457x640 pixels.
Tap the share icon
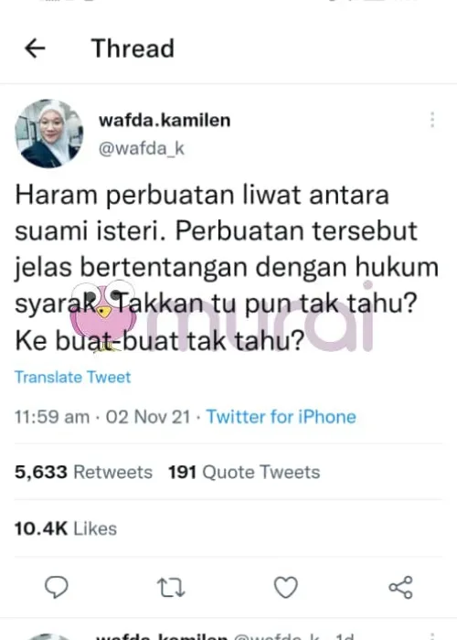[x=400, y=587]
